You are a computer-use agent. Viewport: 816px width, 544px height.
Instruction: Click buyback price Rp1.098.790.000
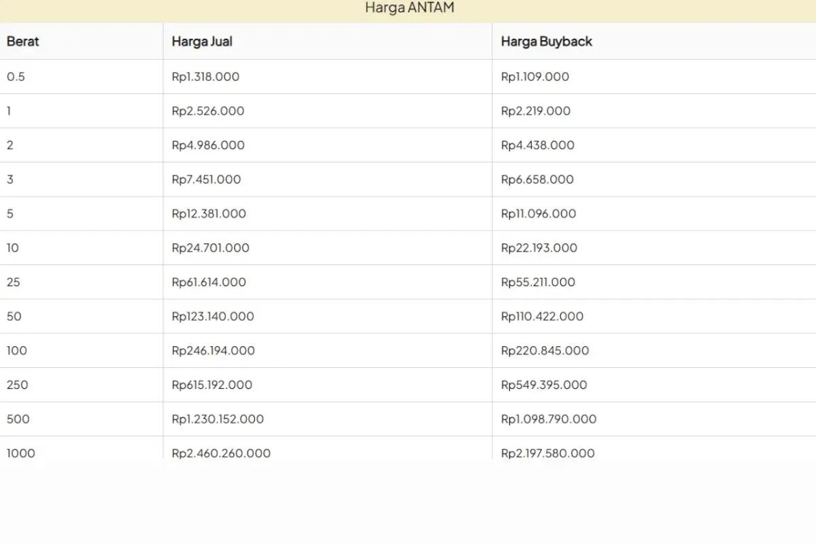point(549,419)
